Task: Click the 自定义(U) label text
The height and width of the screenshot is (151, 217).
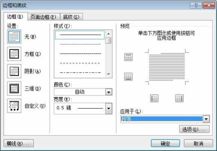Action: pos(35,106)
